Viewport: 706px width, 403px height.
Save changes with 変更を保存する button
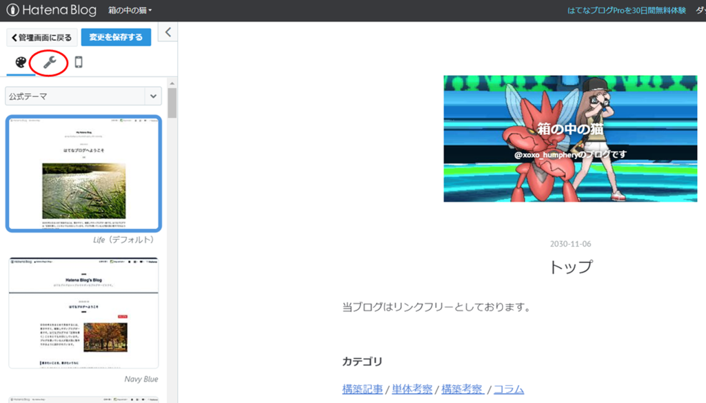click(116, 37)
